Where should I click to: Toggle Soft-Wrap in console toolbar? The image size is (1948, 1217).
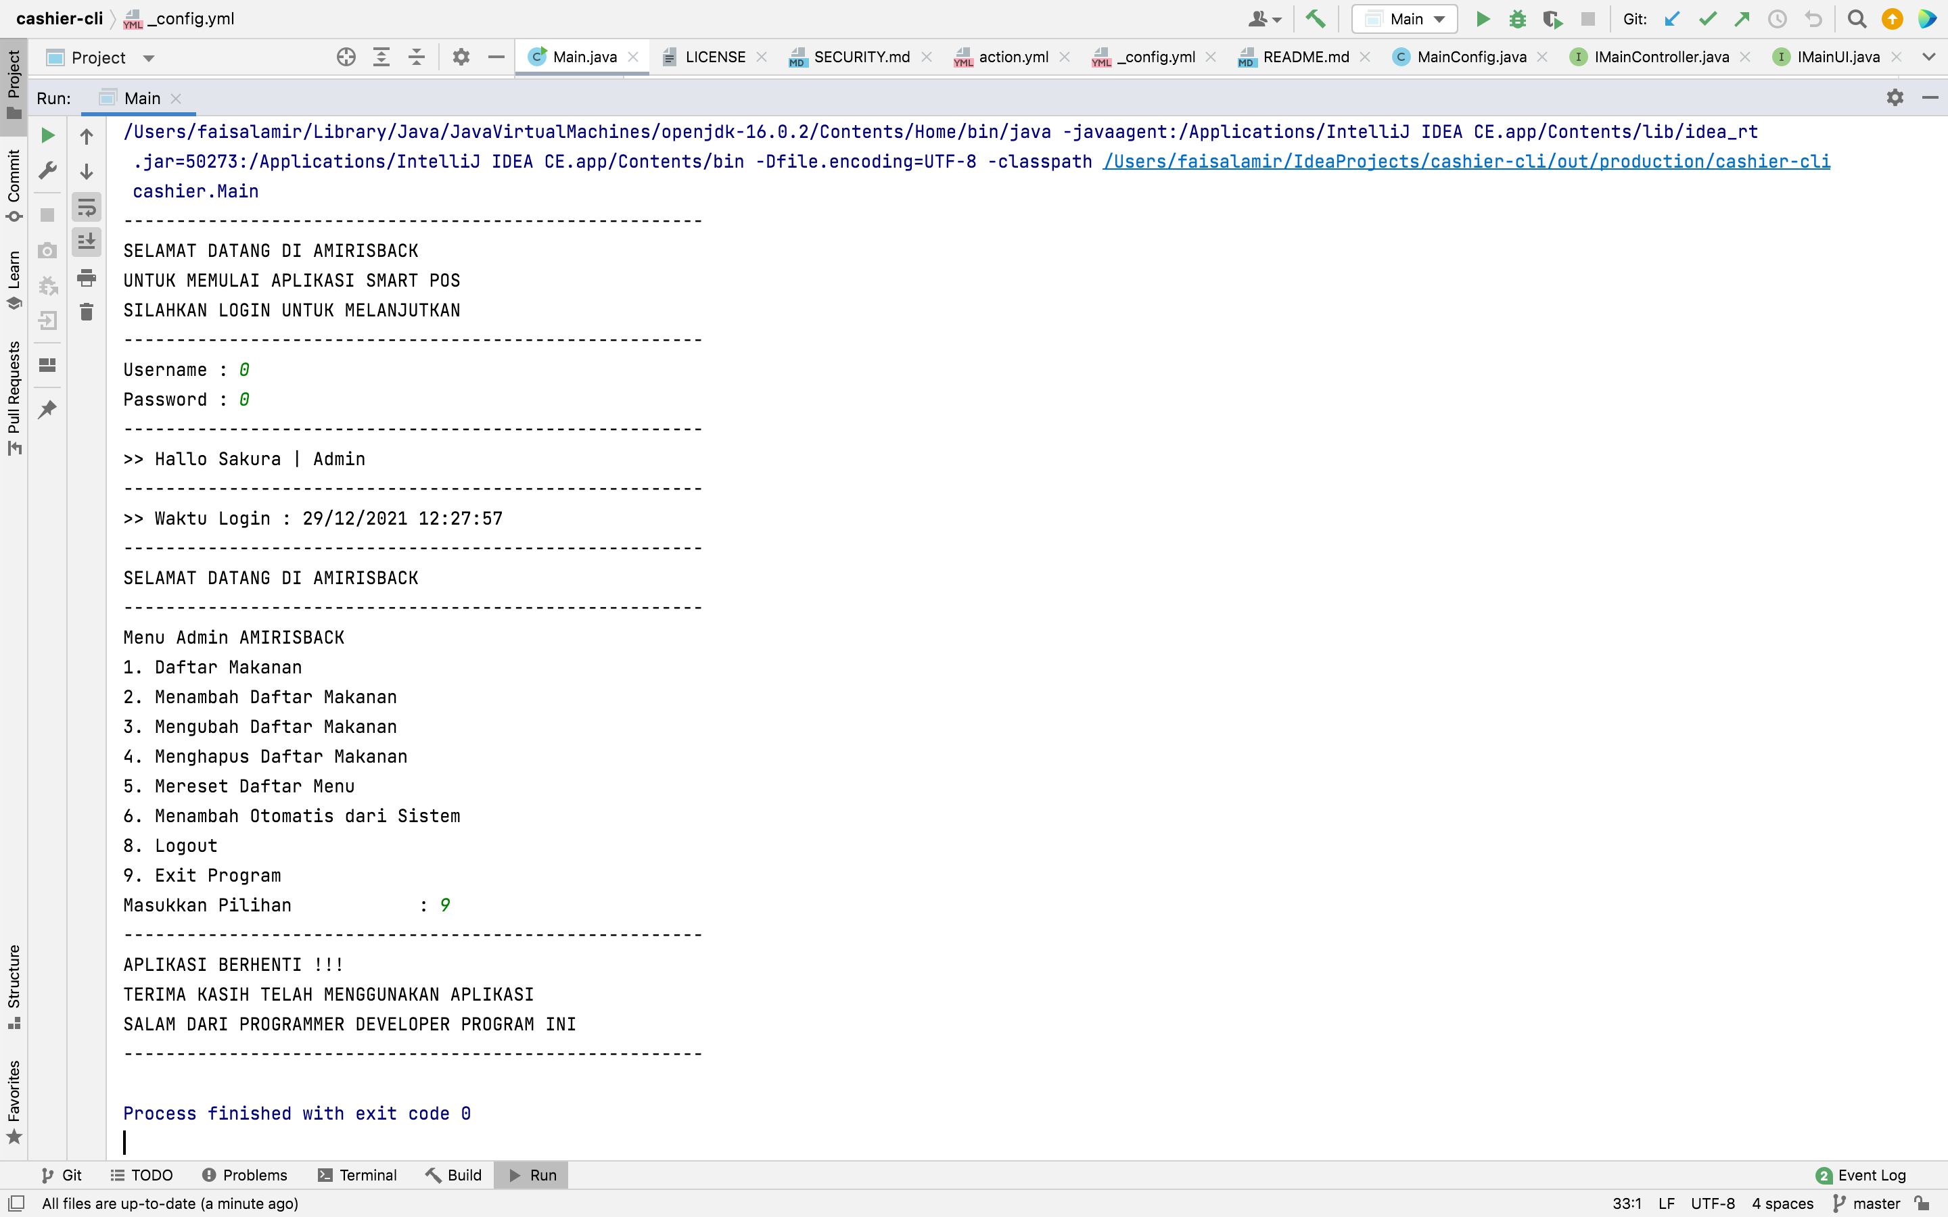coord(86,208)
